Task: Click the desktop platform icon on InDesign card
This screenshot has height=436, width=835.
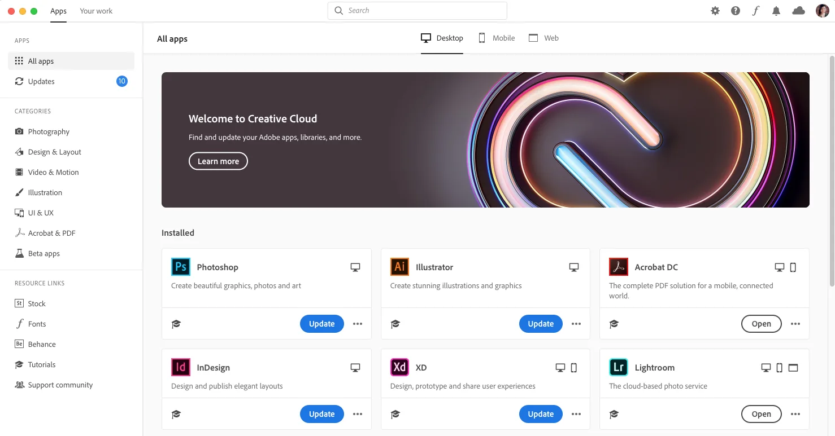Action: (355, 368)
